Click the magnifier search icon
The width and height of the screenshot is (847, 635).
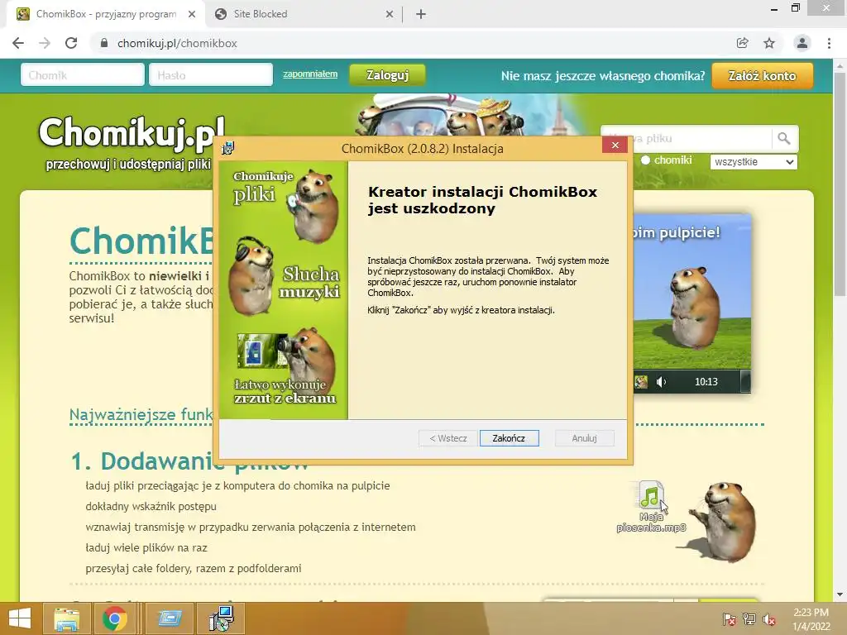pyautogui.click(x=784, y=139)
